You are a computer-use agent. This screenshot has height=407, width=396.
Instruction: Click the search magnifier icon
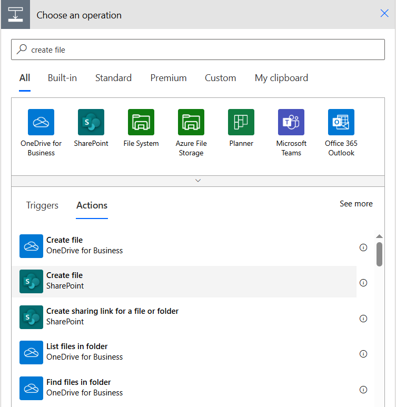click(x=22, y=49)
